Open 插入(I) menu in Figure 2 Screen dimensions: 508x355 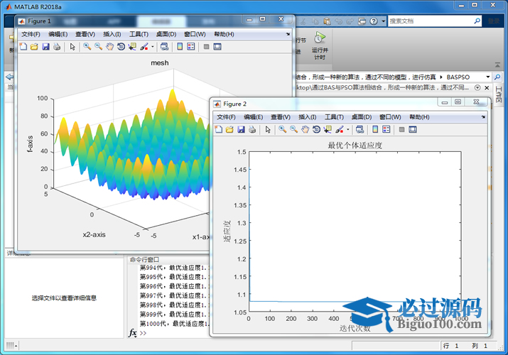point(308,117)
